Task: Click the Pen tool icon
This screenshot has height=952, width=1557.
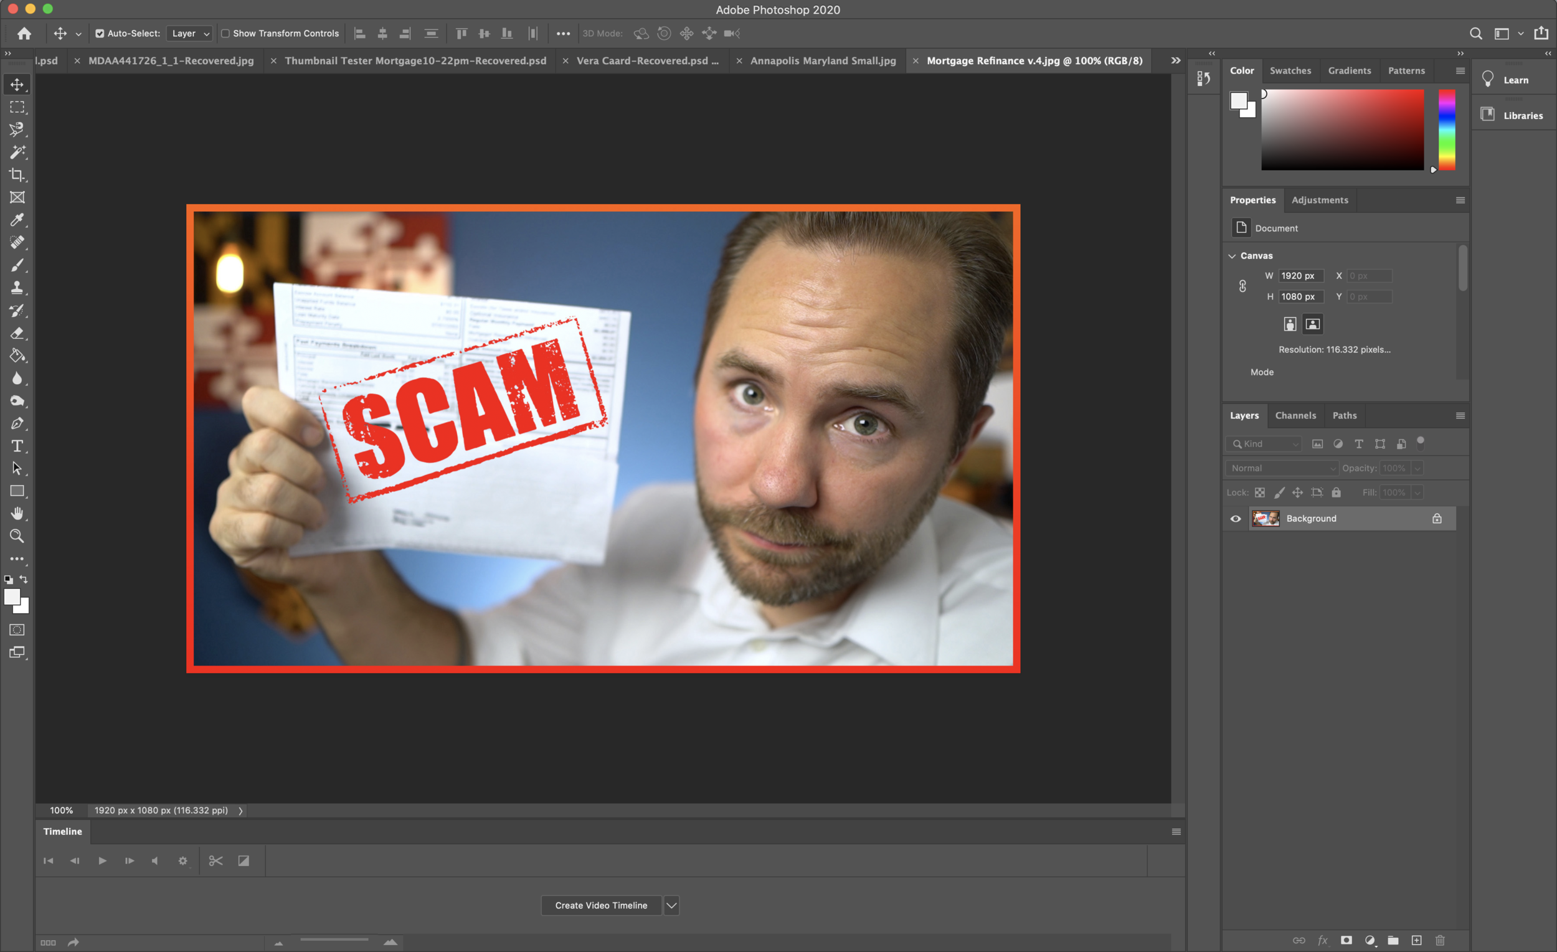Action: [17, 423]
